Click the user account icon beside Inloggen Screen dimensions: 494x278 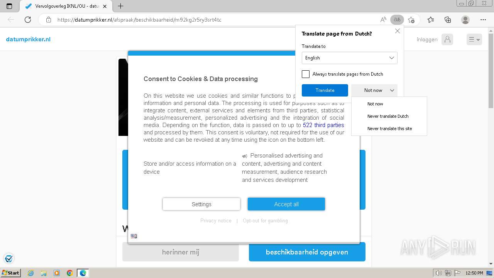447,39
